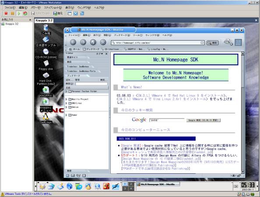
Task: Open the ごみ箱 trash desktop icon
Action: point(46,29)
